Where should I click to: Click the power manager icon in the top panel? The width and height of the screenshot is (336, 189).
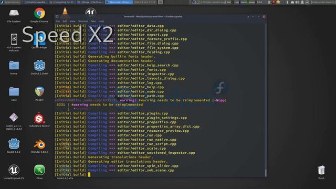[307, 2]
